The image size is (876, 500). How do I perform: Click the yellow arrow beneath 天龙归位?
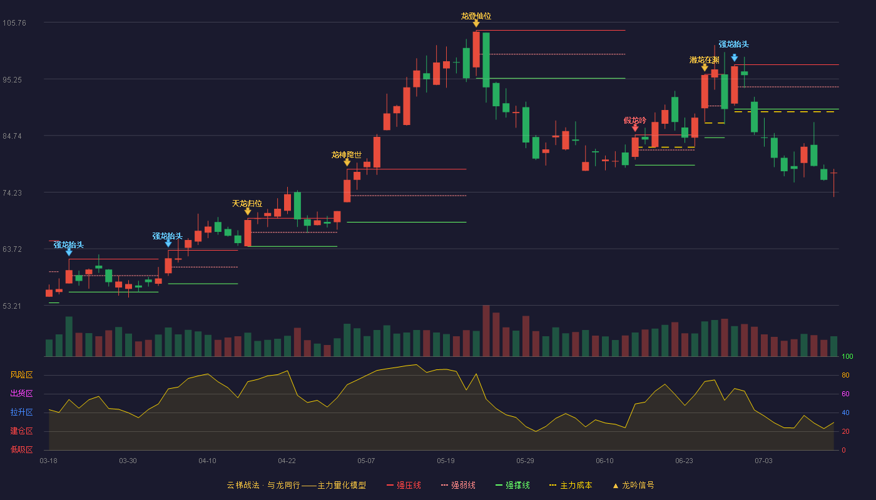pos(248,211)
